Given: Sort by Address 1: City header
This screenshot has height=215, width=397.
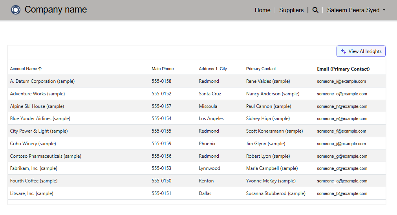Looking at the screenshot, I should [x=213, y=69].
